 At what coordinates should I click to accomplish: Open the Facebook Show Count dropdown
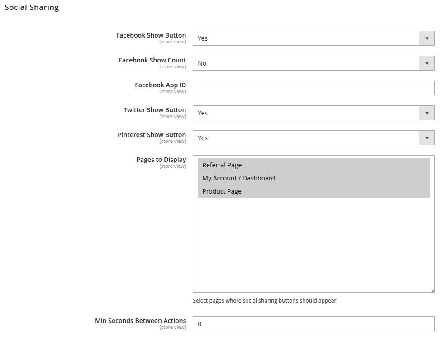tap(314, 63)
